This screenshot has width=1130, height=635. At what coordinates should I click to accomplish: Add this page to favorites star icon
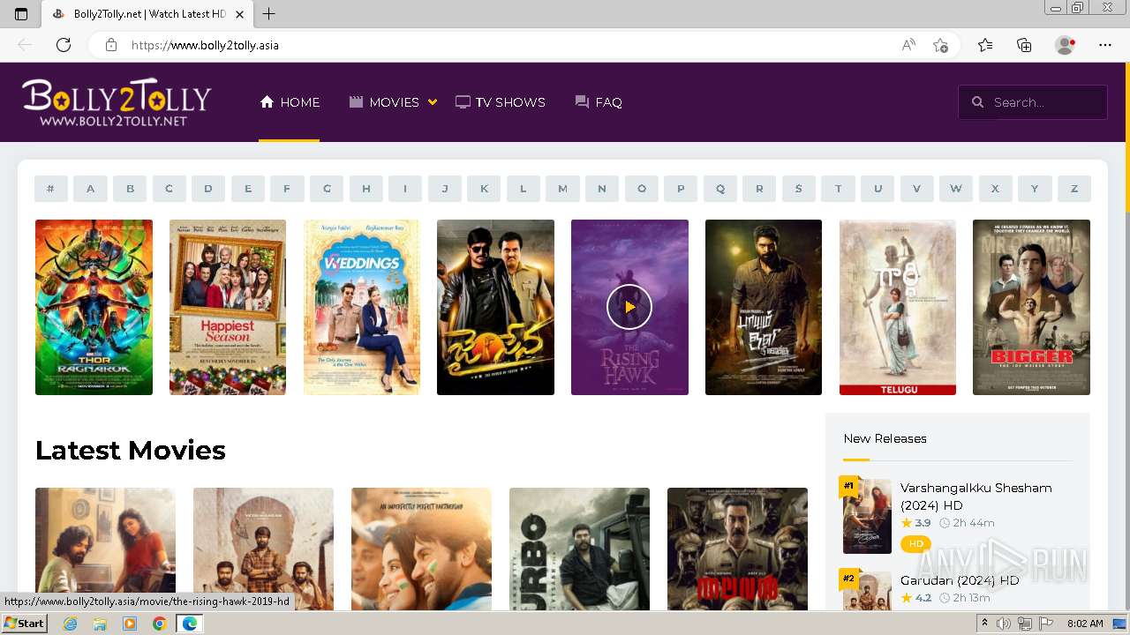tap(940, 45)
